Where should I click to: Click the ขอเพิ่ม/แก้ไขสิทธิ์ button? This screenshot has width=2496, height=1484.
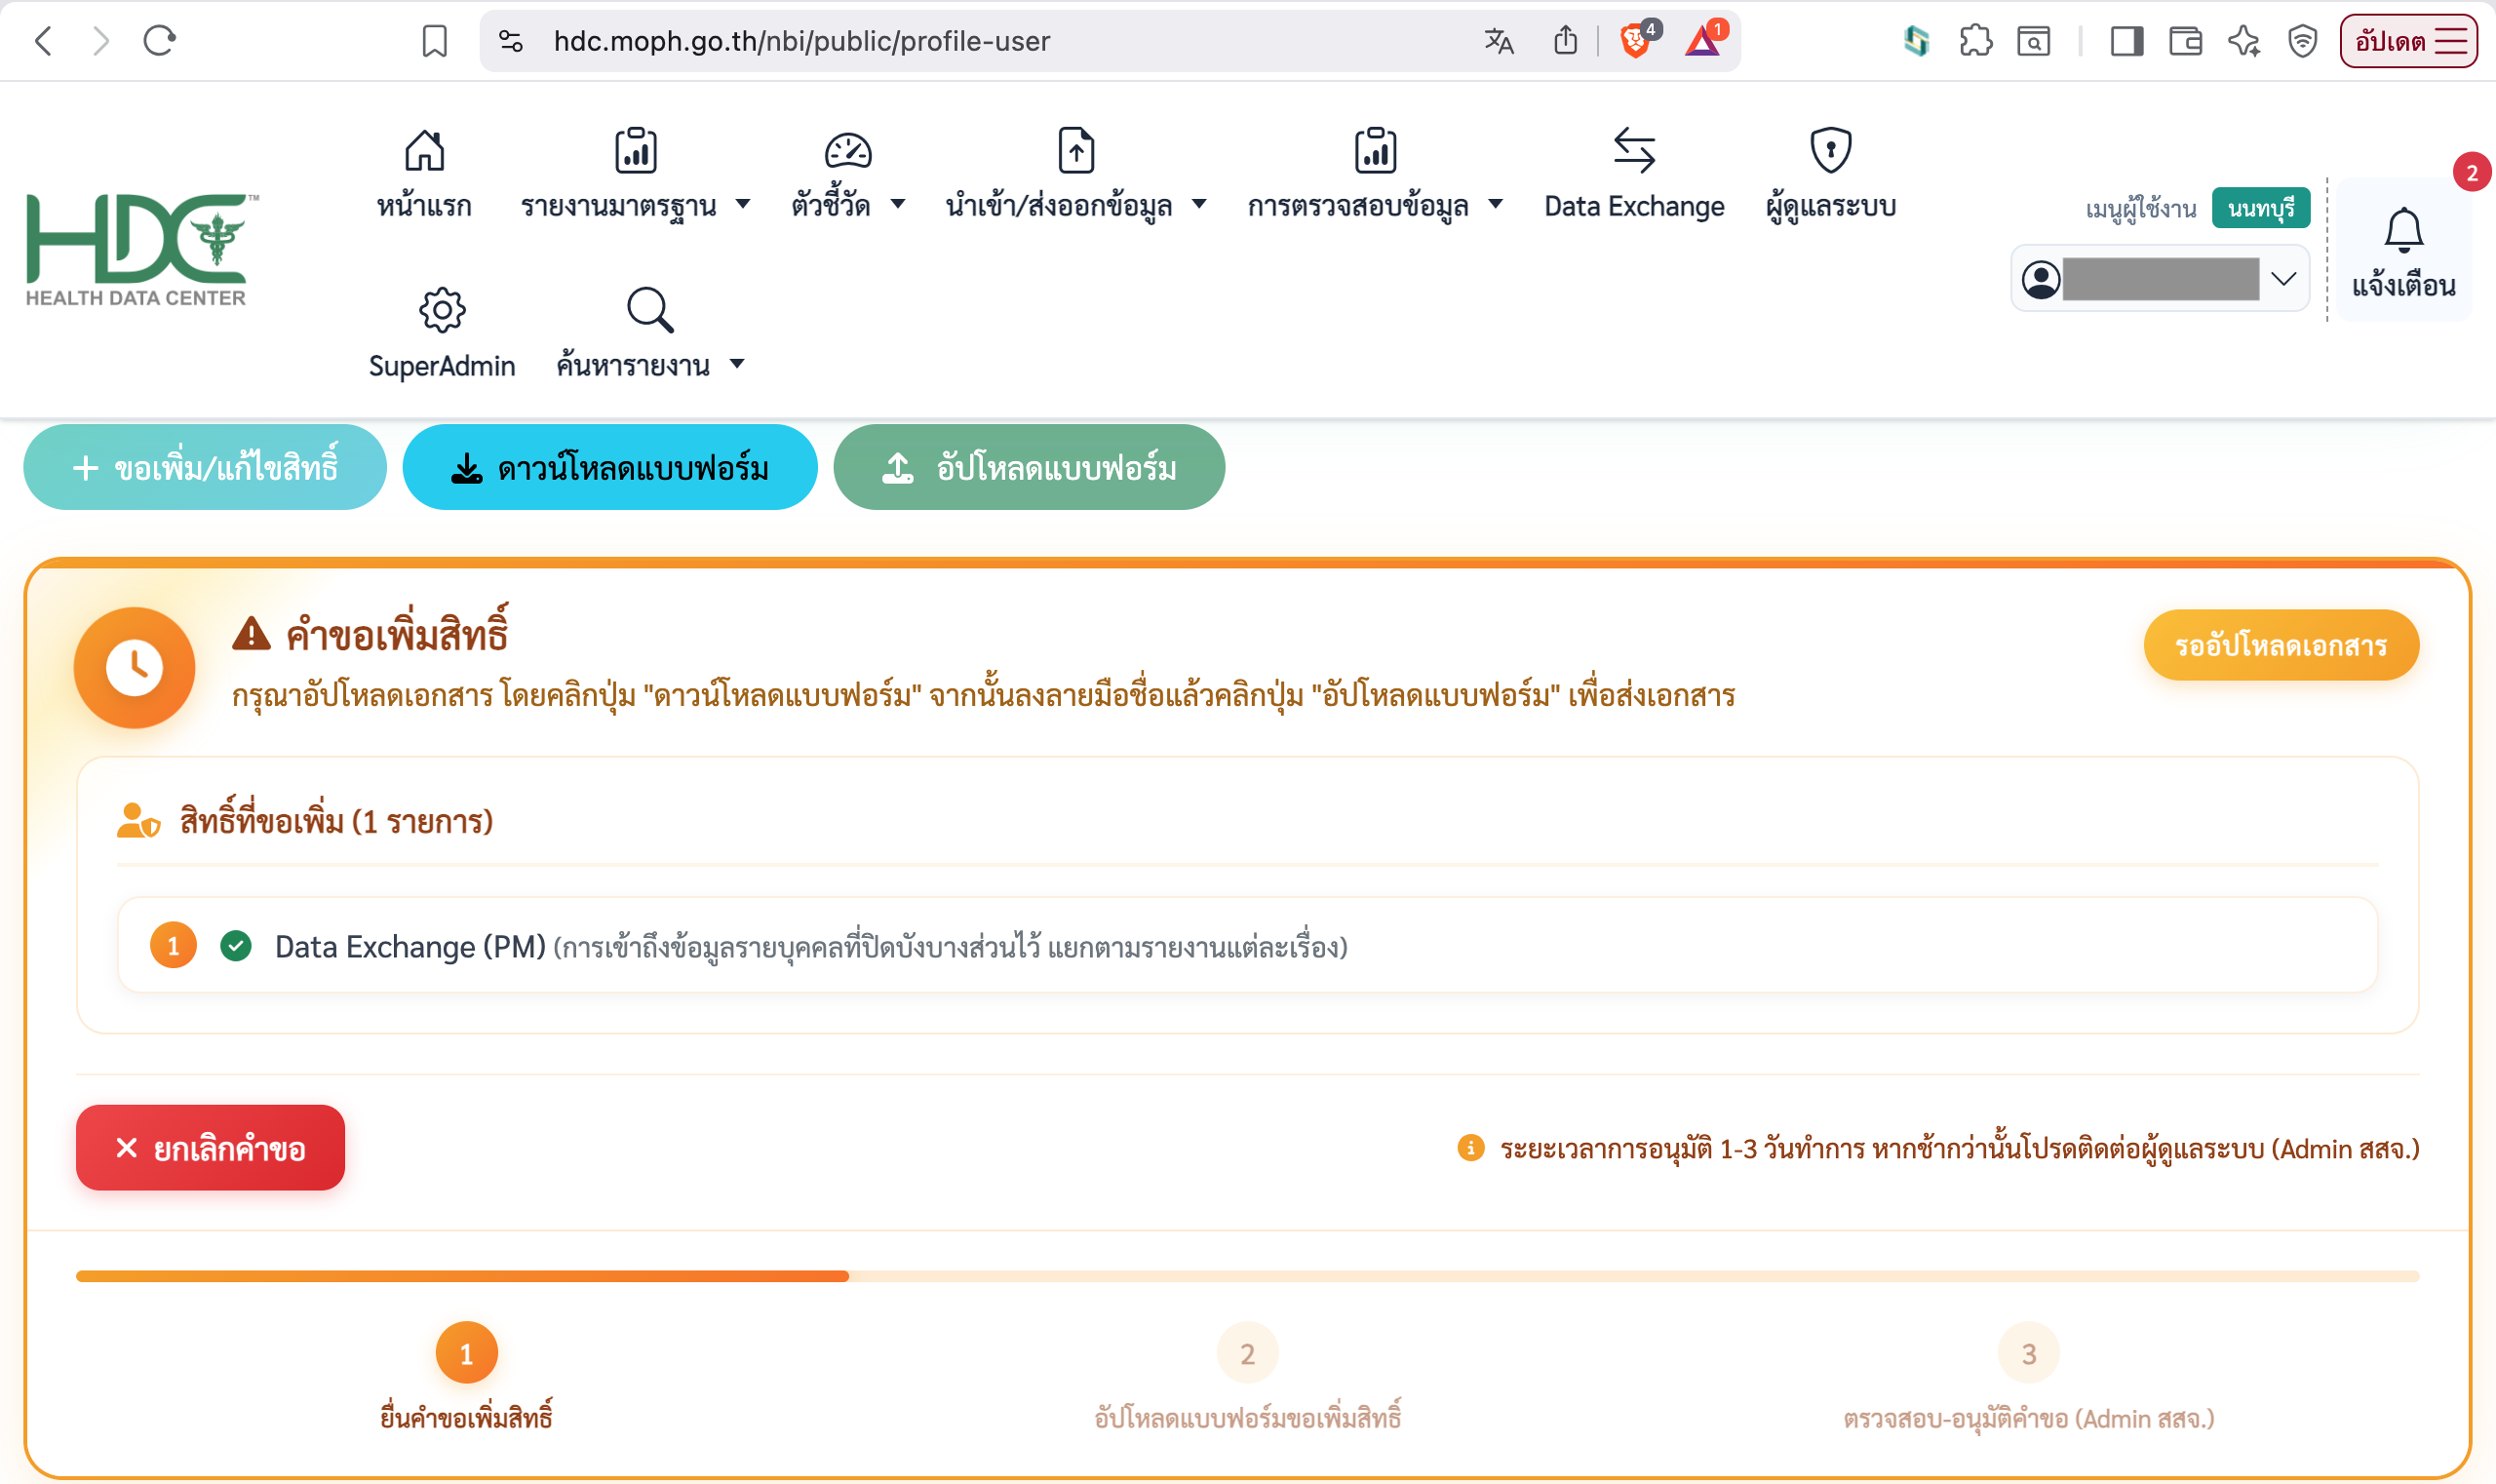click(x=205, y=467)
